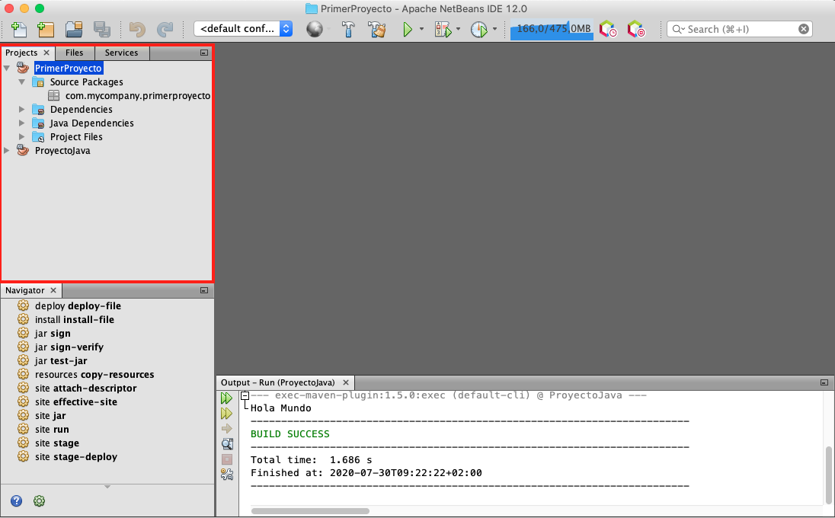This screenshot has height=518, width=835.
Task: Close the Output Run tab
Action: click(346, 382)
